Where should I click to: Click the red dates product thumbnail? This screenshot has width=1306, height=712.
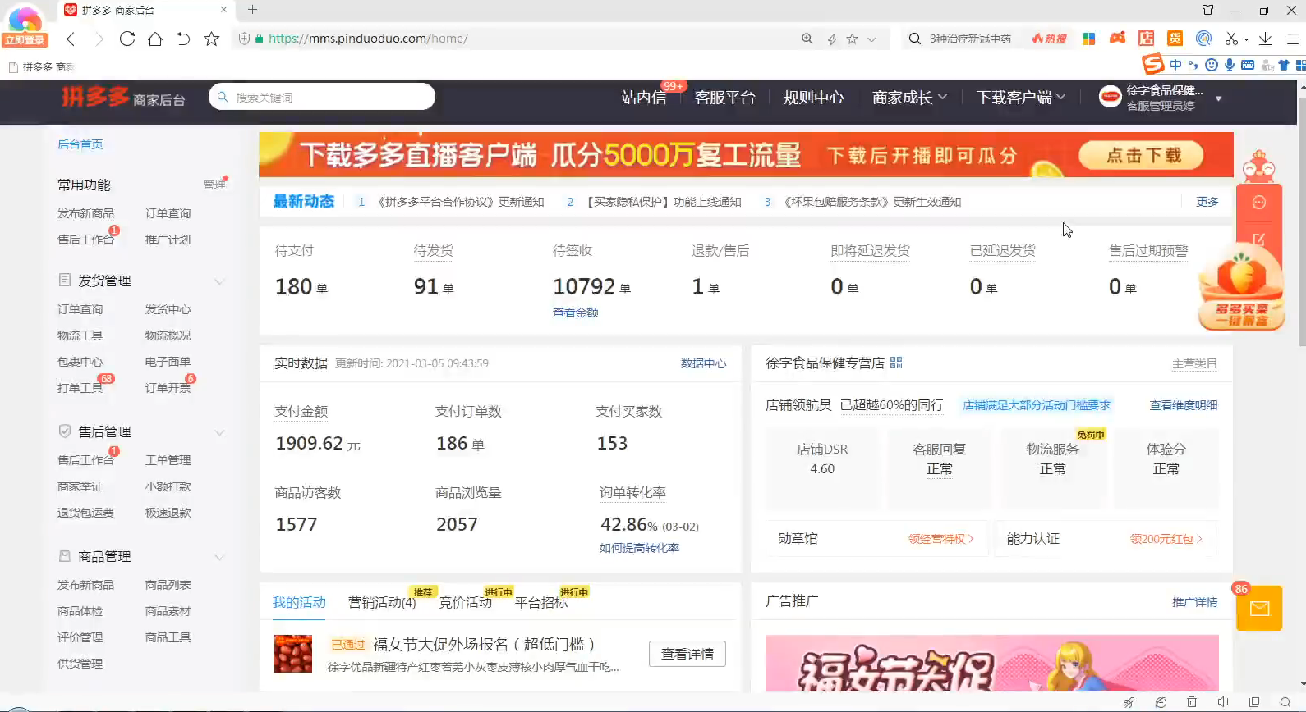coord(293,654)
